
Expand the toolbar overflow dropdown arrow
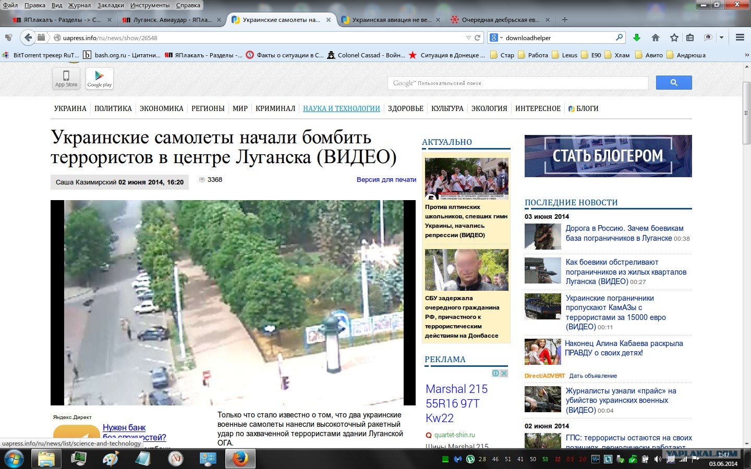[721, 38]
